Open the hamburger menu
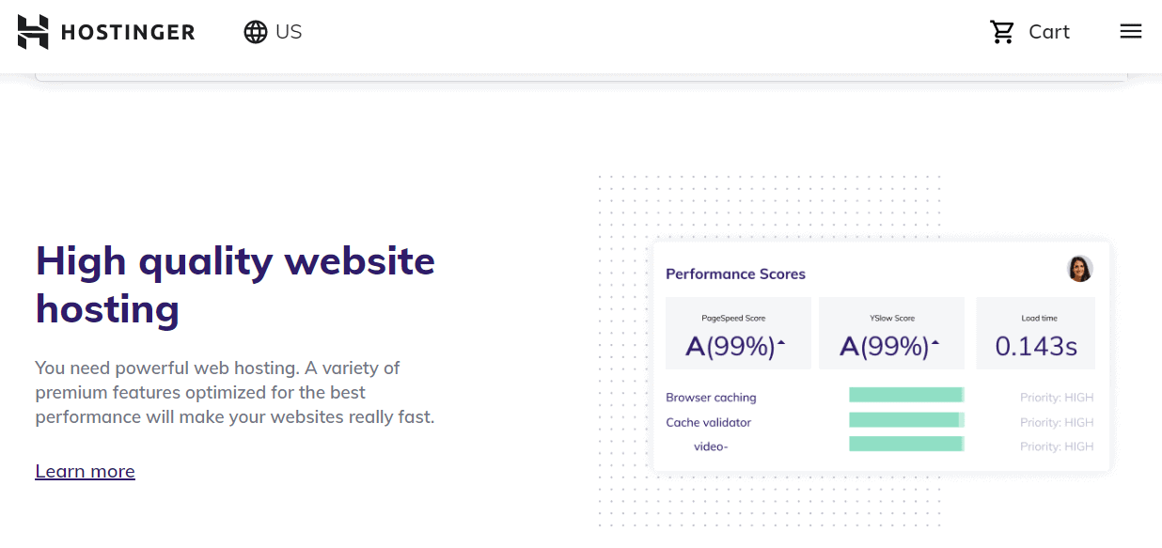This screenshot has height=548, width=1162. 1131,32
